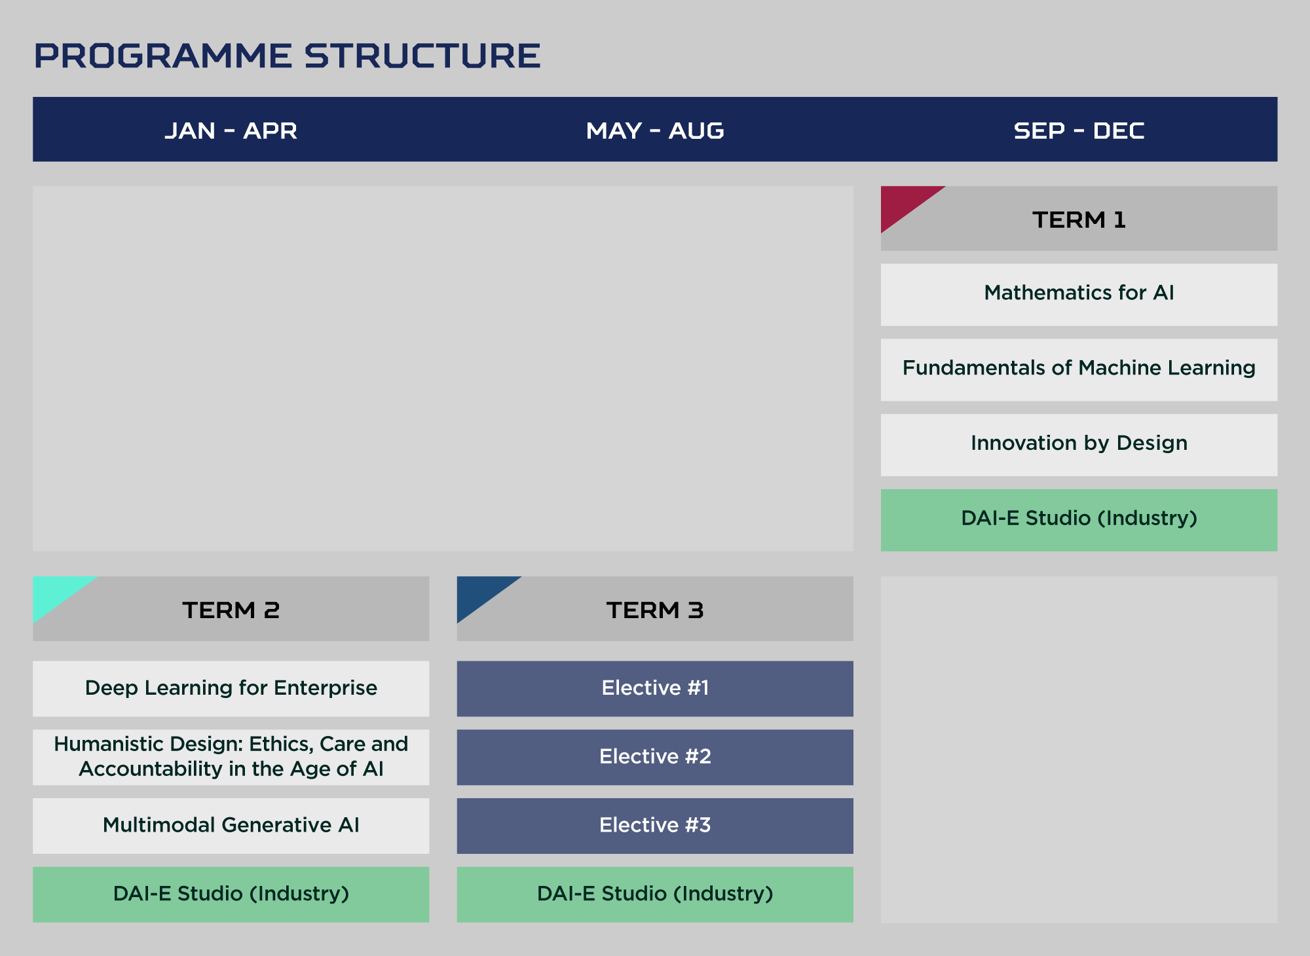The width and height of the screenshot is (1310, 956).
Task: Click the TERM 3 header
Action: click(x=655, y=610)
